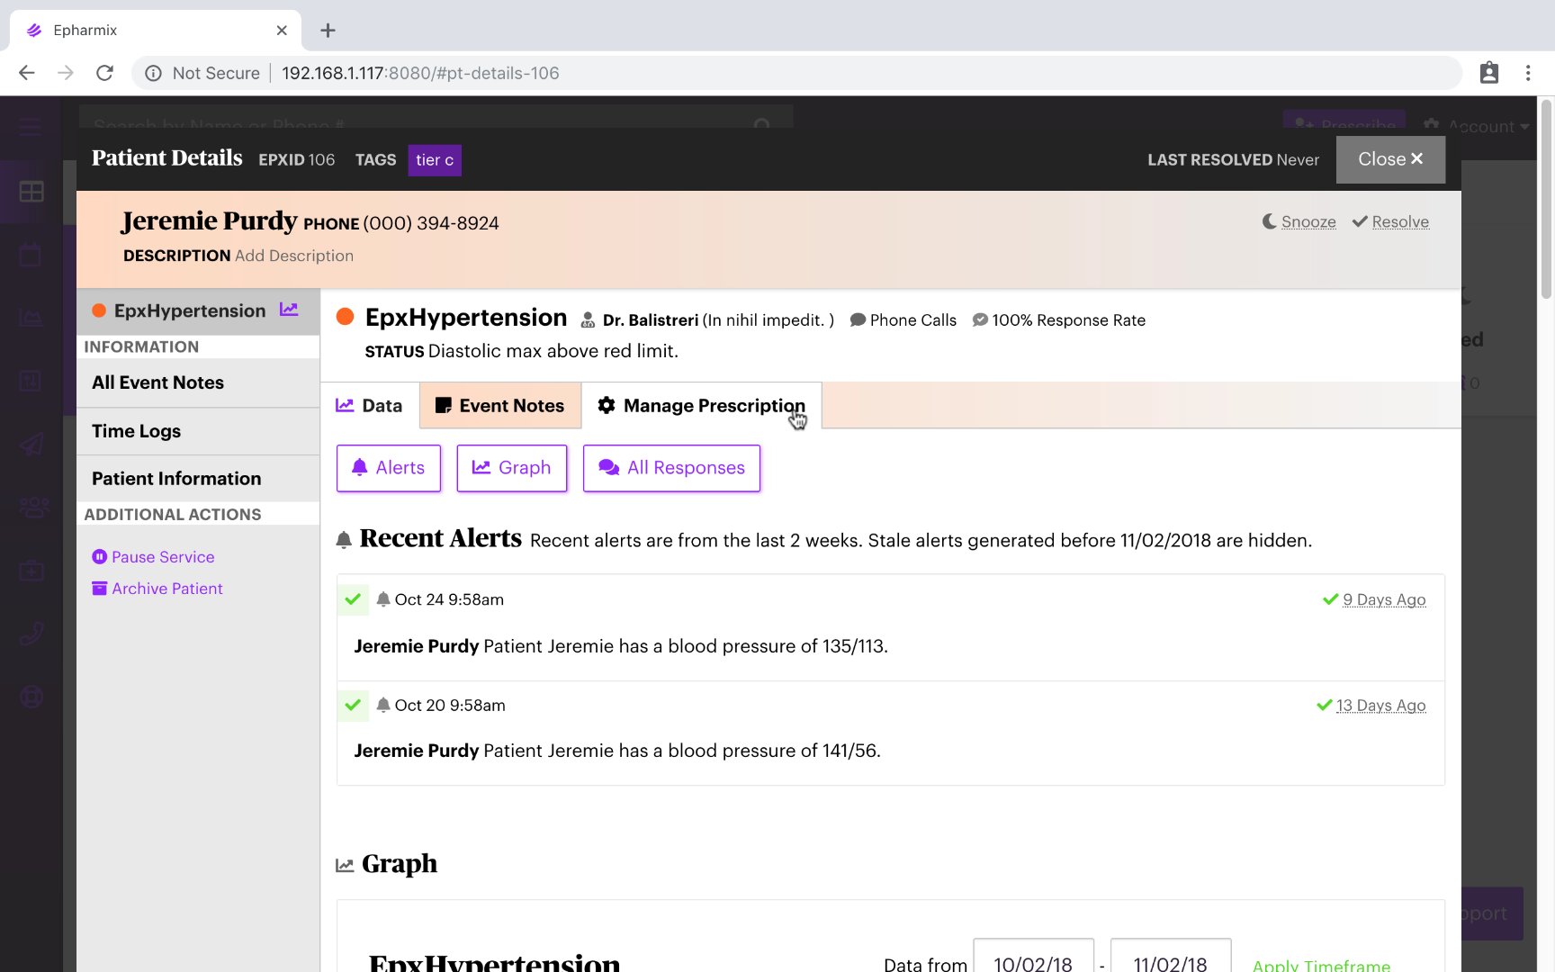Screen dimensions: 1555x972
Task: Go back in browser history
Action: coord(27,73)
